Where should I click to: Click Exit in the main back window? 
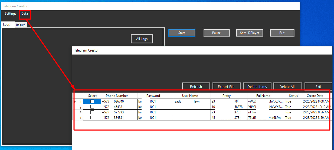tap(282, 33)
